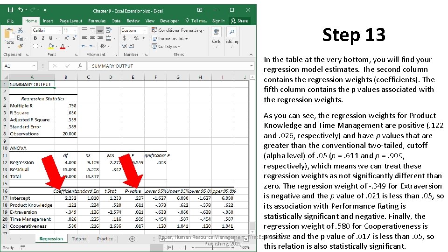Click the Percent Style icon
The width and height of the screenshot is (448, 252).
point(136,38)
